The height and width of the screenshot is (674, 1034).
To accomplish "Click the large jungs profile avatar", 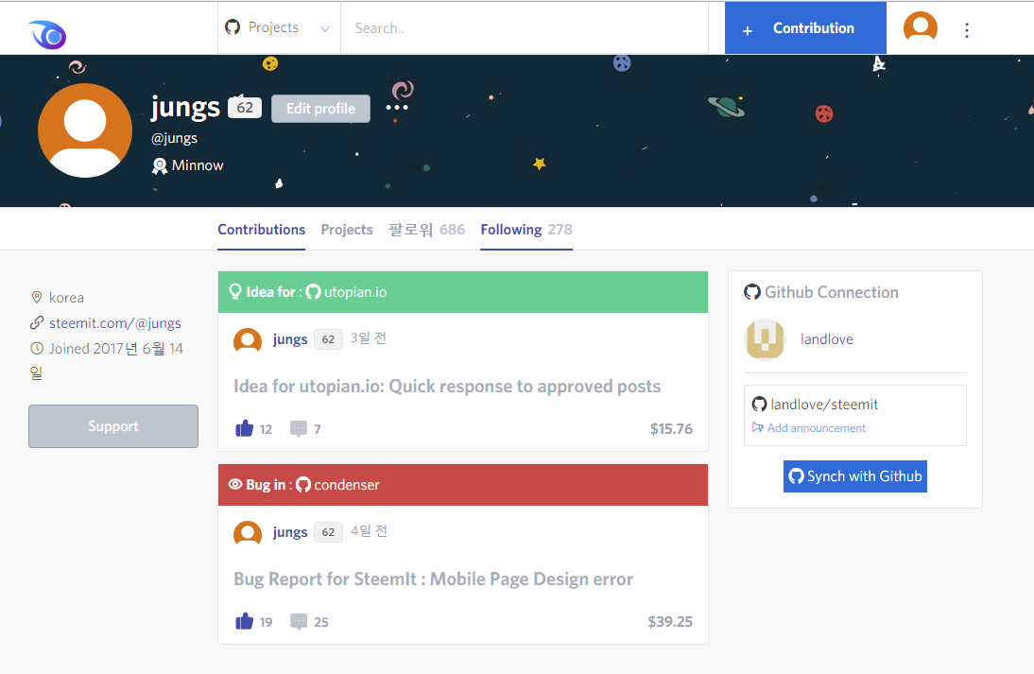I will click(85, 130).
